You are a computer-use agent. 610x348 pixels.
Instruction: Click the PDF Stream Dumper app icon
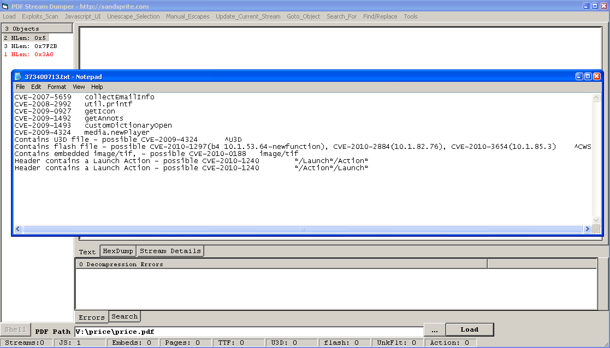(x=5, y=6)
